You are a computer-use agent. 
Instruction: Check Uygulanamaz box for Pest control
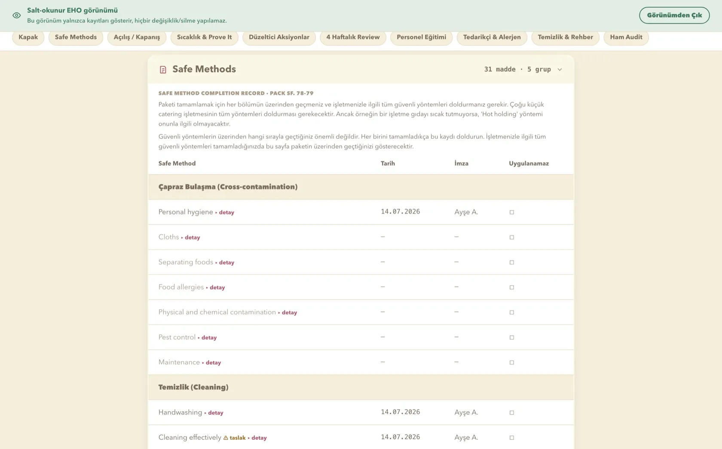tap(512, 338)
